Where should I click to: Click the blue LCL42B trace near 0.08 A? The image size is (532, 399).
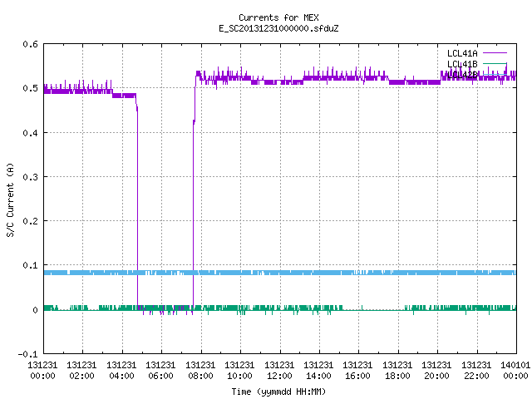pyautogui.click(x=280, y=273)
